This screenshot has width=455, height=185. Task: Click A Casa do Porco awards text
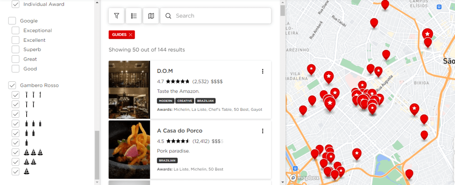pos(190,169)
